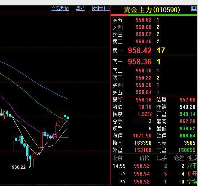Click the right arrow navigation icon
Image resolution: width=198 pixels, height=186 pixels.
tap(101, 9)
